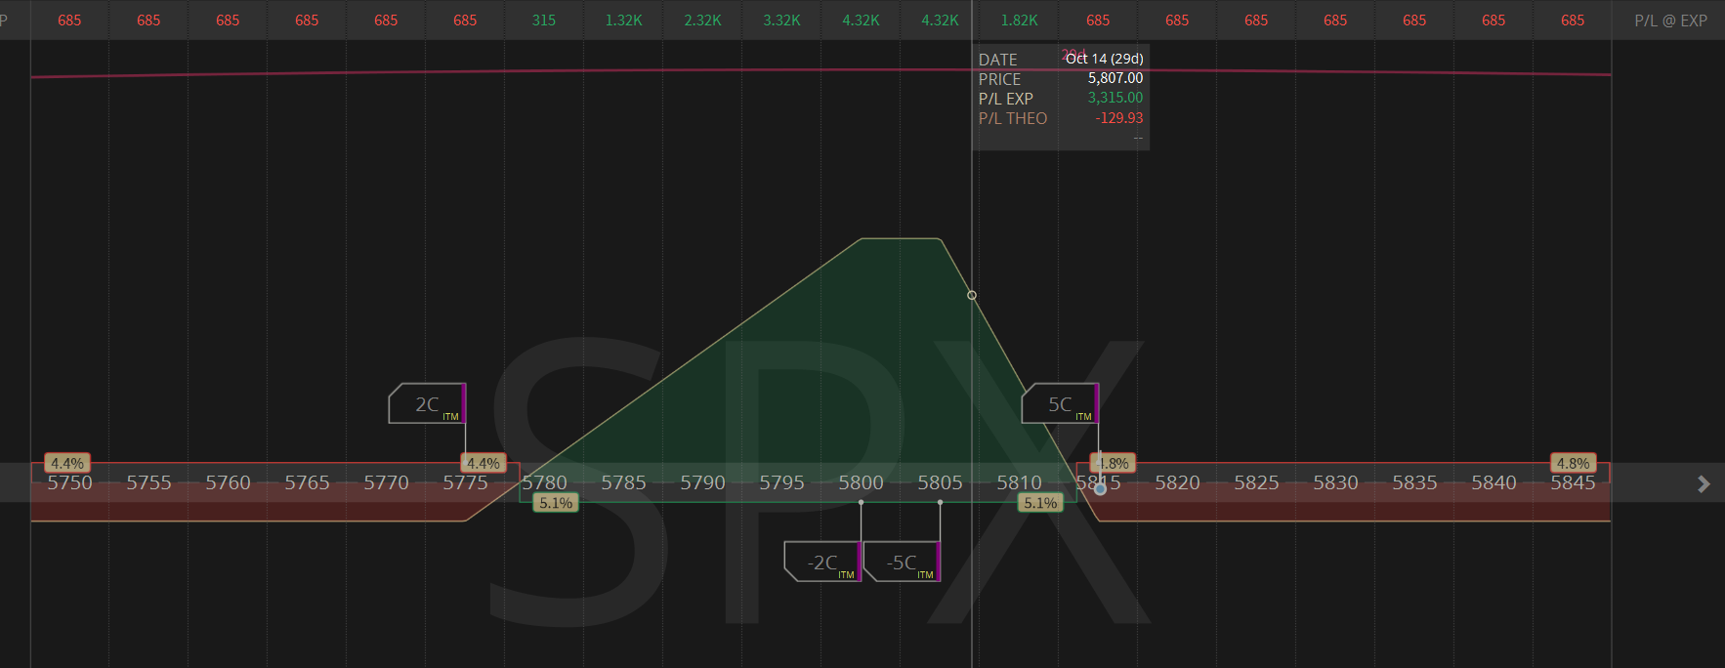1725x668 pixels.
Task: Click the P/L THEO label in the tooltip
Action: 1013,118
